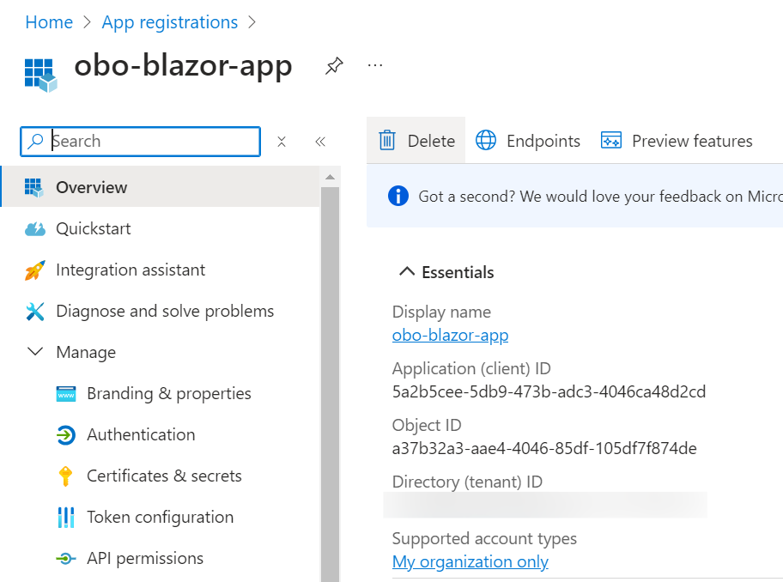
Task: Go to the Branding & properties page
Action: tap(161, 393)
